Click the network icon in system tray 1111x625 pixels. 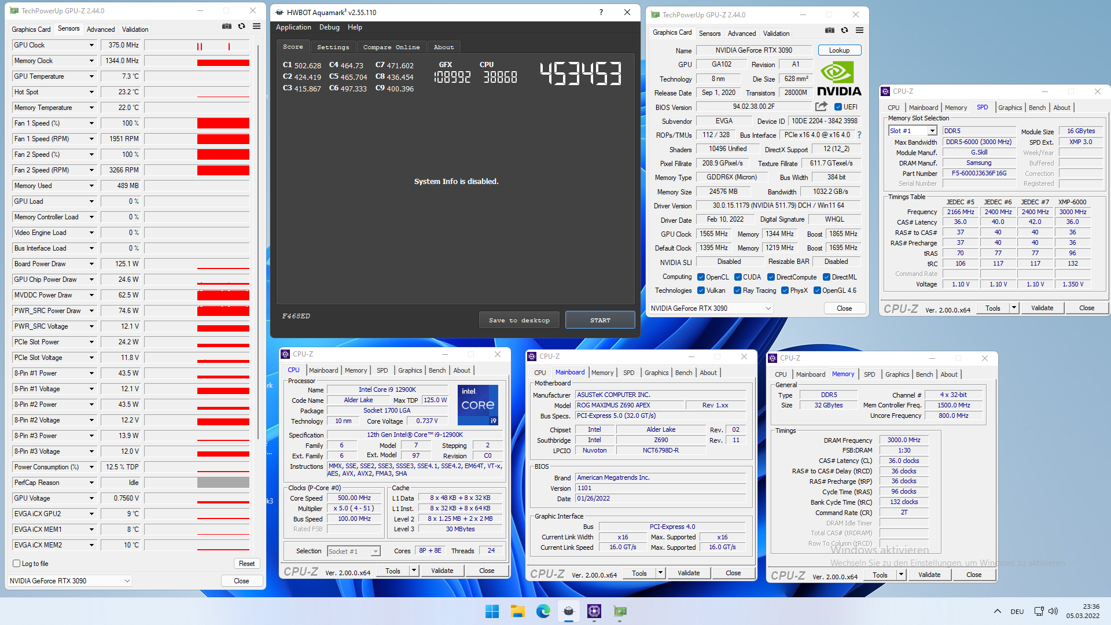[x=1039, y=611]
